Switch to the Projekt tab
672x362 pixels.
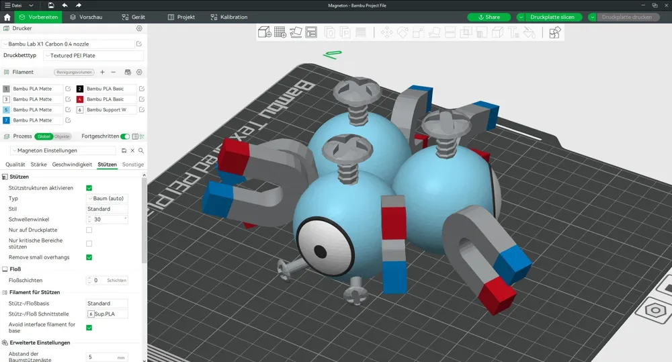click(181, 17)
